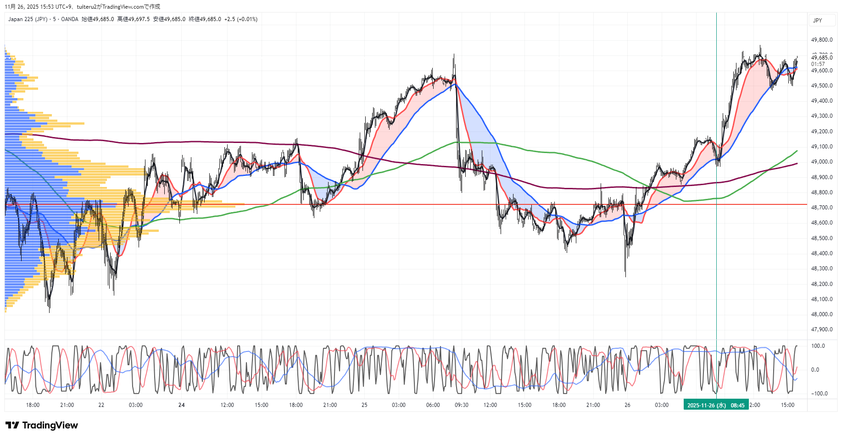Click the green date label 2025-11-26 08:45
The image size is (842, 439).
coord(715,405)
